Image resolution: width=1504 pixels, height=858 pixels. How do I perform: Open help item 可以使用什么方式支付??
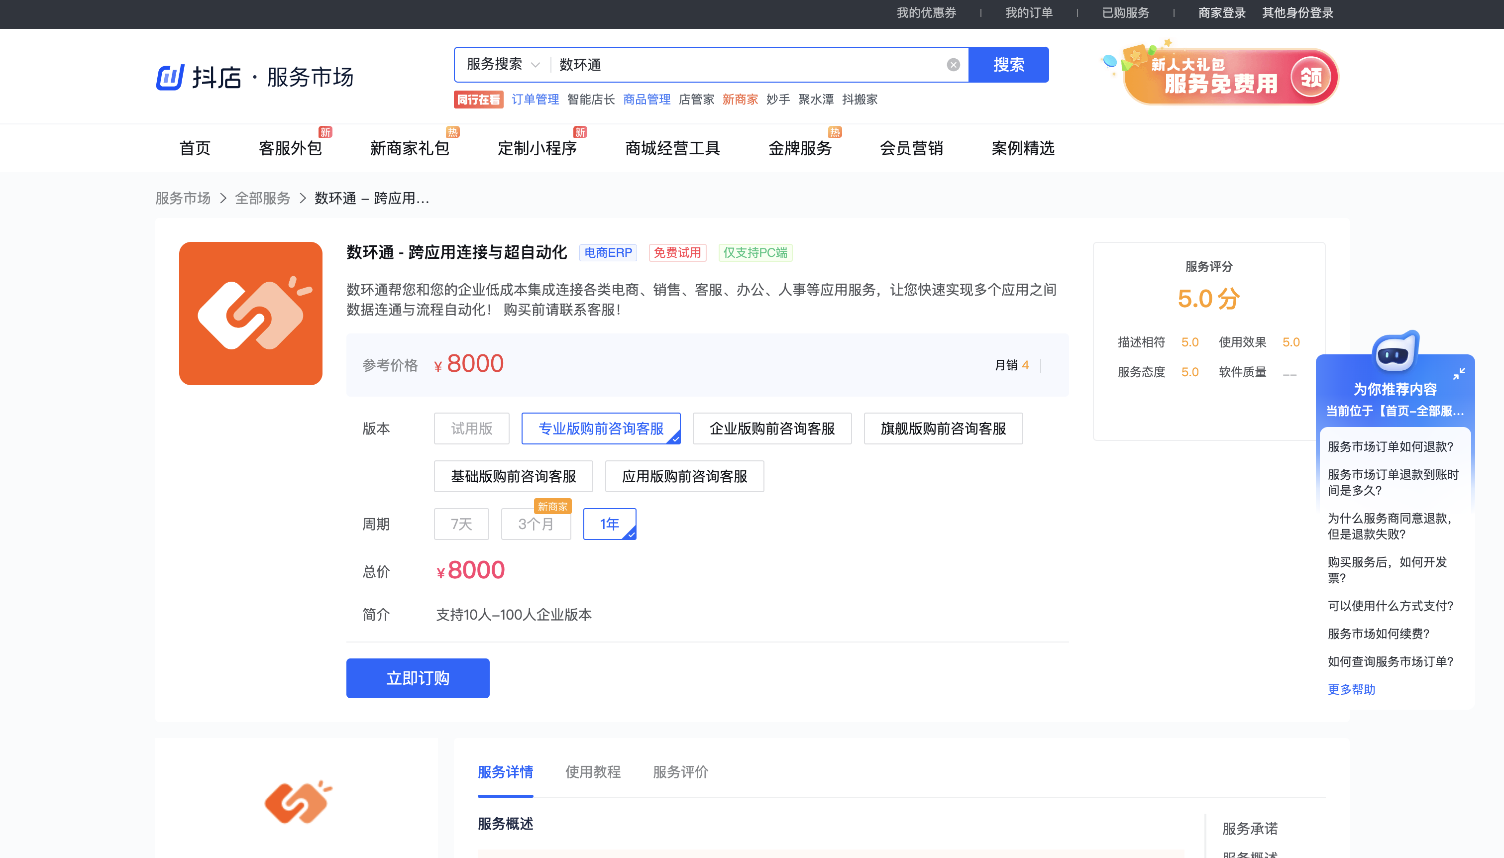click(x=1391, y=606)
